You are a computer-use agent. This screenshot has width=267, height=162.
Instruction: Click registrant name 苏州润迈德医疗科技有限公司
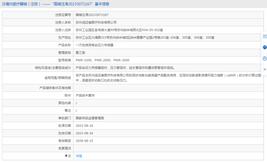click(x=96, y=22)
